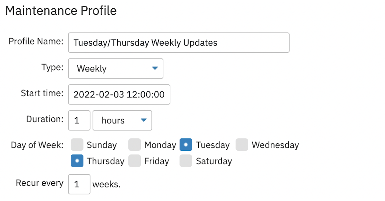Click the Start time field
The height and width of the screenshot is (201, 385).
click(119, 94)
